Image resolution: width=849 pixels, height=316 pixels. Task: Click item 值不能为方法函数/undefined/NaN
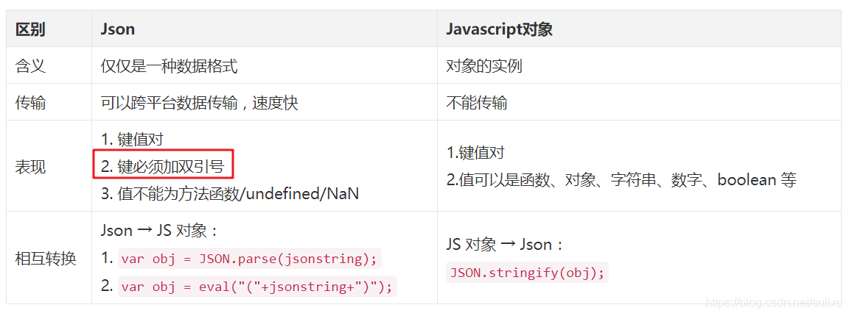pyautogui.click(x=230, y=193)
